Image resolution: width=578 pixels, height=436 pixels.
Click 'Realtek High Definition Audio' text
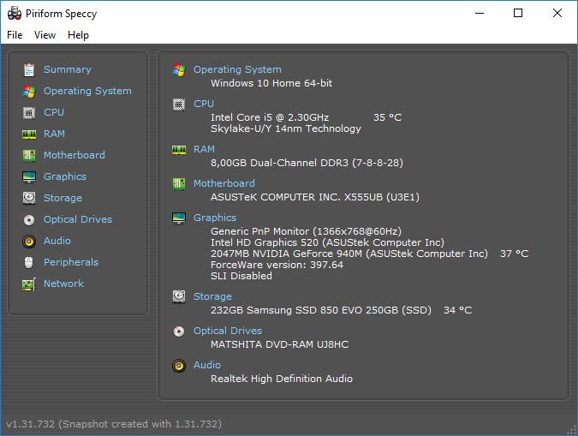click(x=282, y=379)
